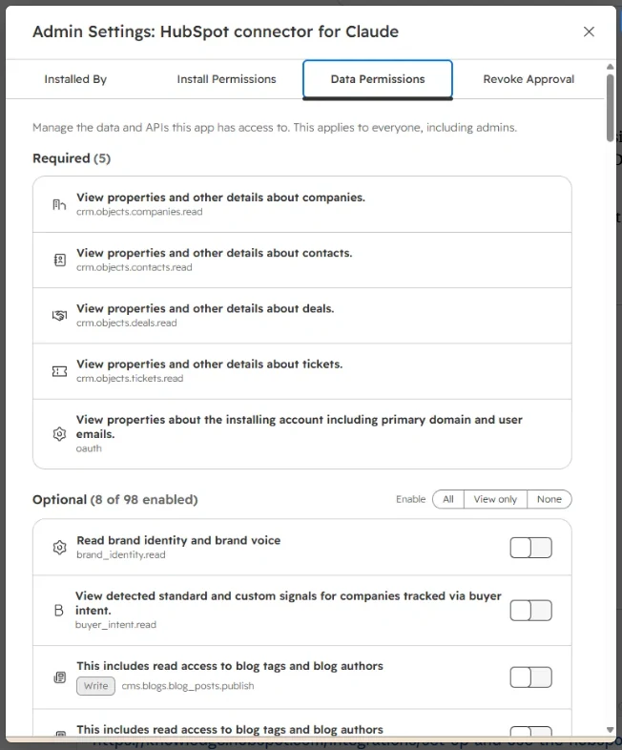Click the vertical scrollbar thumb

610,108
